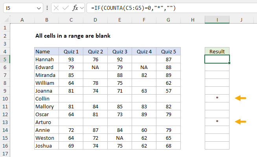Screen dimensions: 257x157
Task: Click the three-dot formula bar handle
Action: 47,8
